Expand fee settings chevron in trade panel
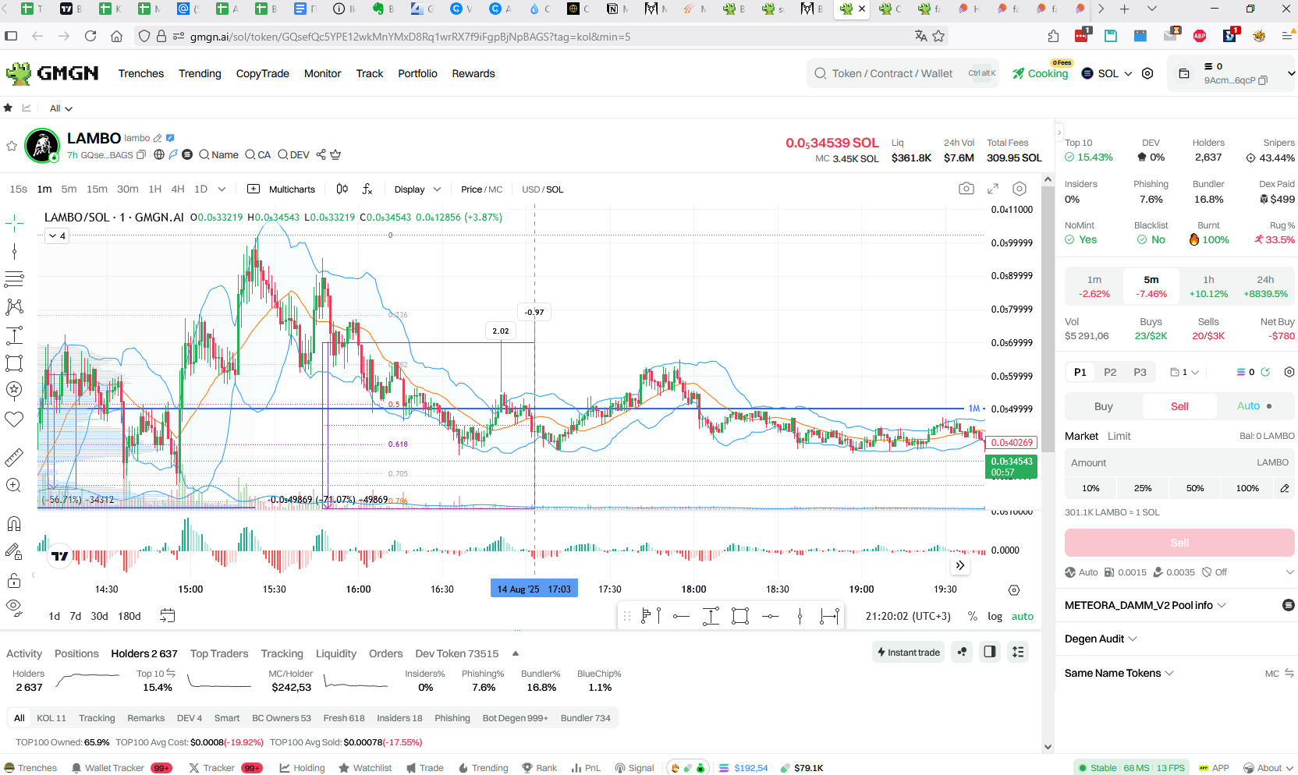 (x=1289, y=572)
